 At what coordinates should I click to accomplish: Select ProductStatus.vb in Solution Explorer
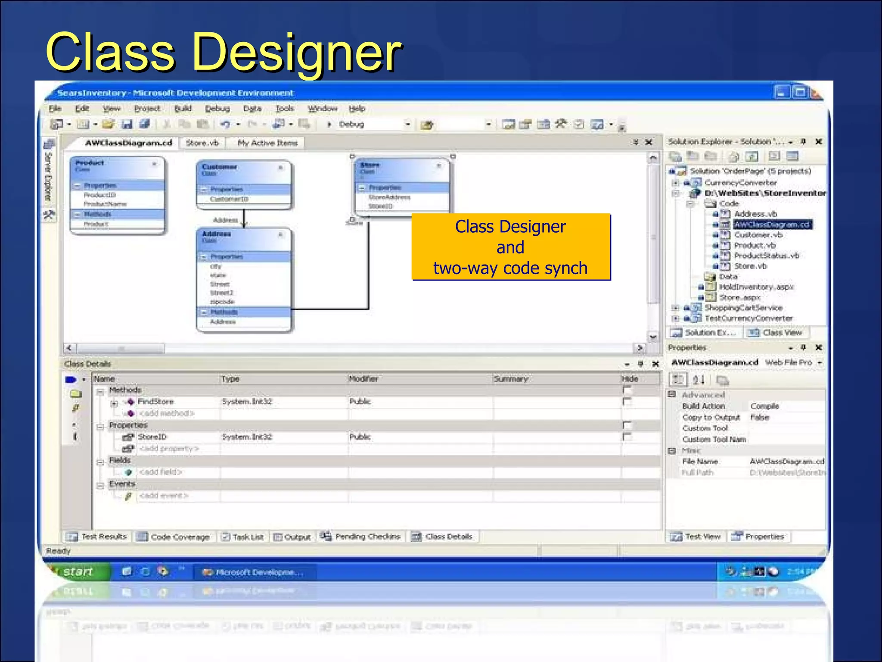point(767,256)
